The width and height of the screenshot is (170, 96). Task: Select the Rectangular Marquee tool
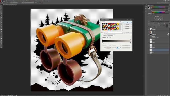[1, 9]
